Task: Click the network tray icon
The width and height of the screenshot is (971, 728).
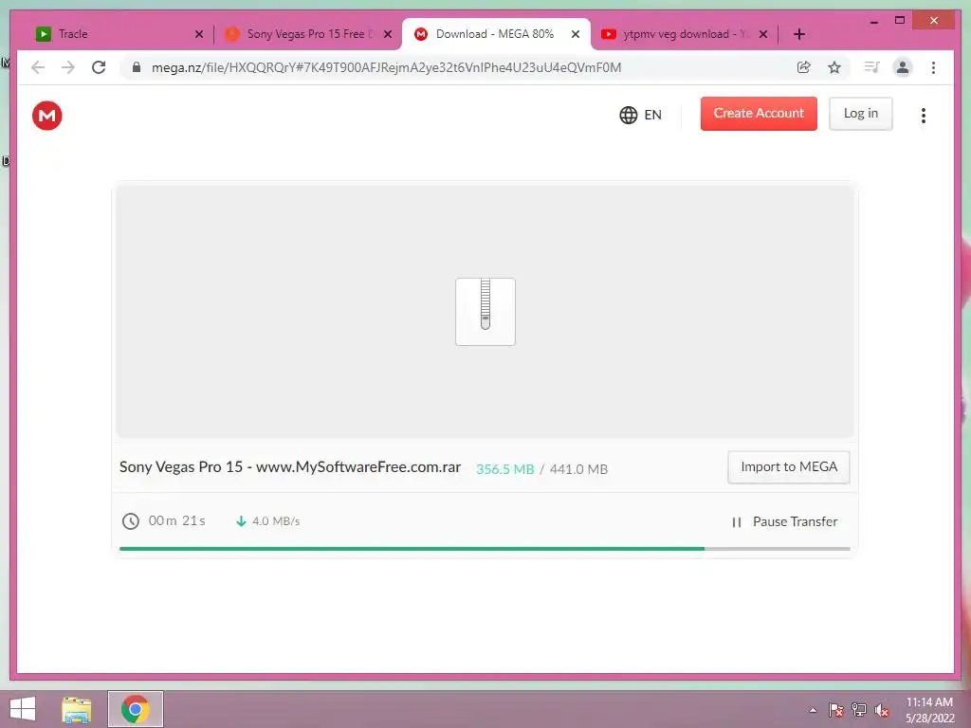Action: 859,710
